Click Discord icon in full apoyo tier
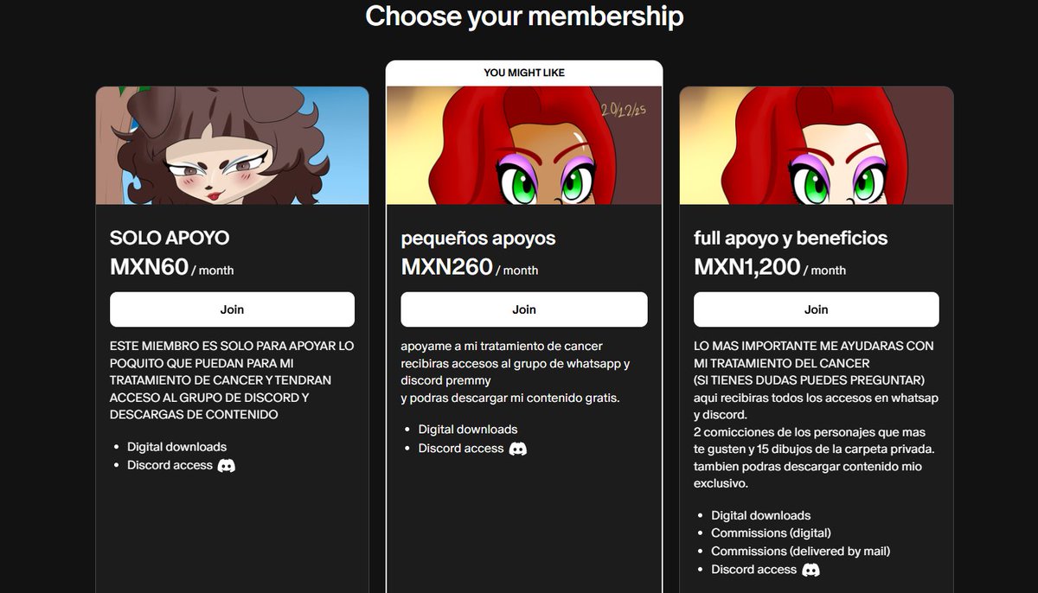 [811, 570]
